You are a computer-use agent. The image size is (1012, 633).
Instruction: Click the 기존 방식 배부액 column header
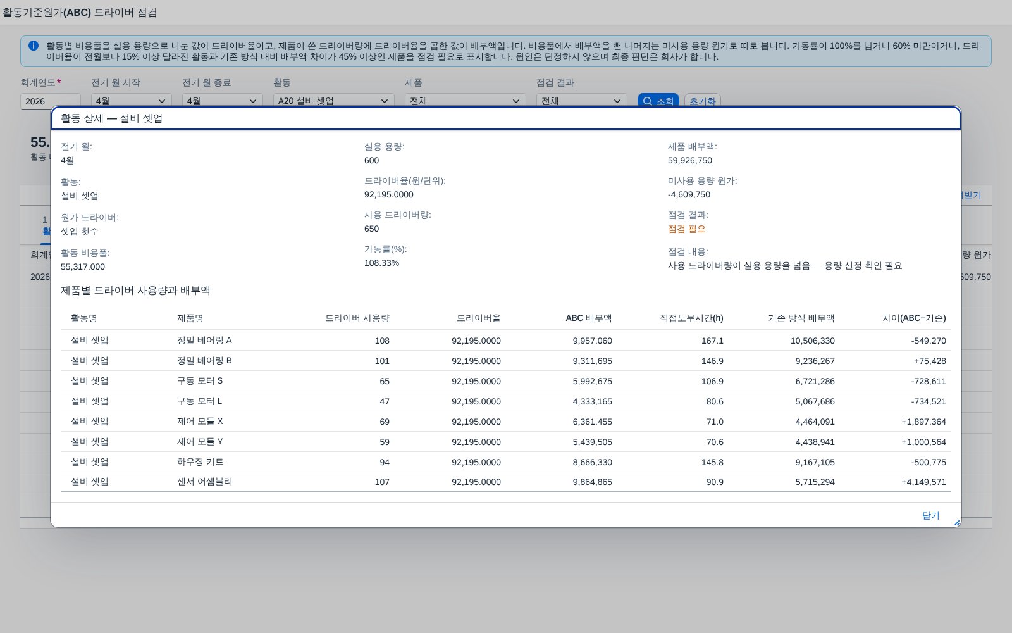[x=801, y=318]
